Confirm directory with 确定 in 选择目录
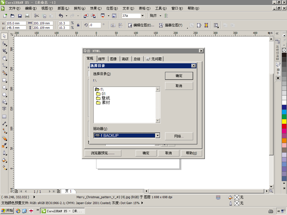Screen dimensions: 287x215 click(179, 76)
